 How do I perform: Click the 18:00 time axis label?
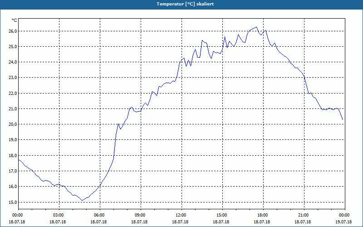pos(263,215)
